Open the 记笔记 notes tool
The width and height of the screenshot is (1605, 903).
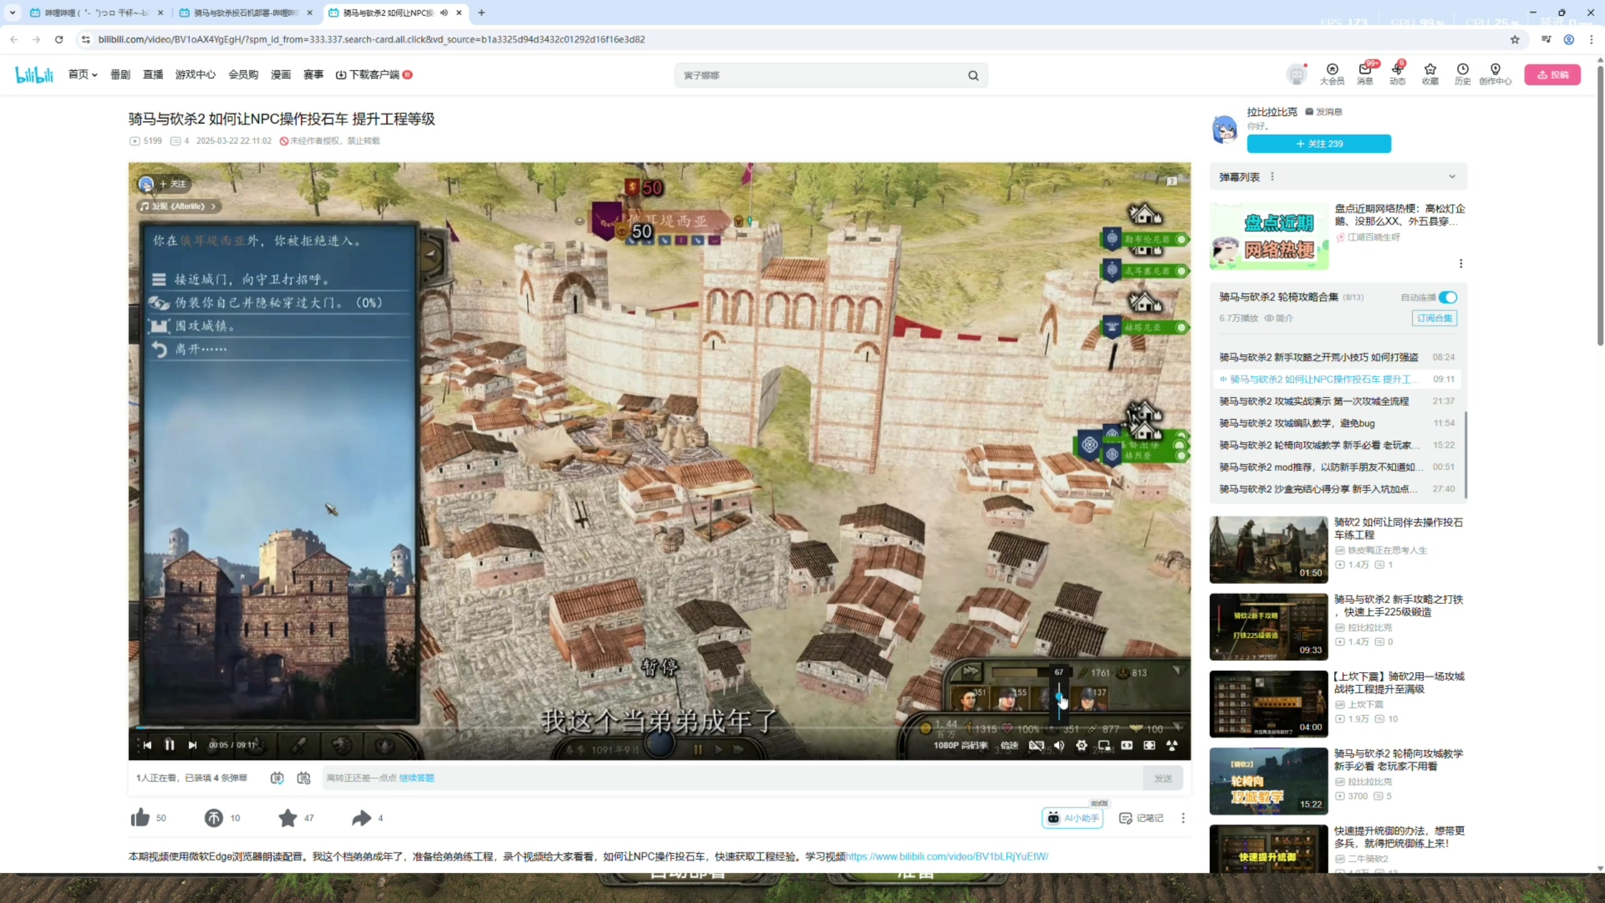1141,818
